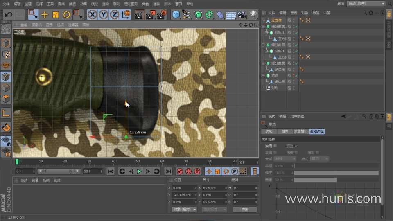This screenshot has width=393, height=221.
Task: Toggle the Snap magnet icon
Action: pos(6,127)
